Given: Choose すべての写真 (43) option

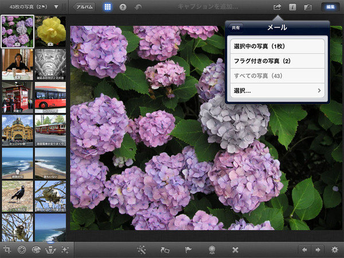Looking at the screenshot, I should point(277,76).
